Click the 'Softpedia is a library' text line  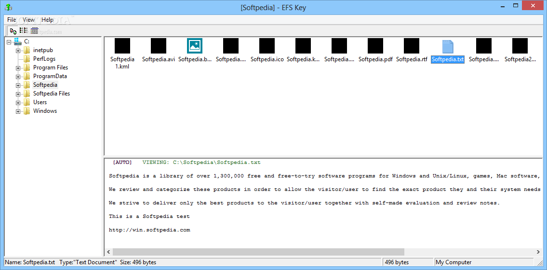click(325, 176)
